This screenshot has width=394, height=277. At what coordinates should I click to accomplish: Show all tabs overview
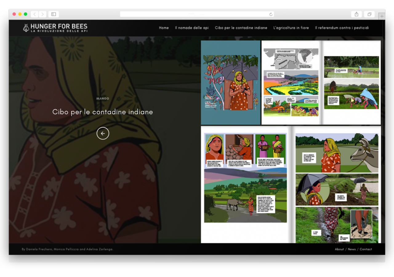point(369,14)
